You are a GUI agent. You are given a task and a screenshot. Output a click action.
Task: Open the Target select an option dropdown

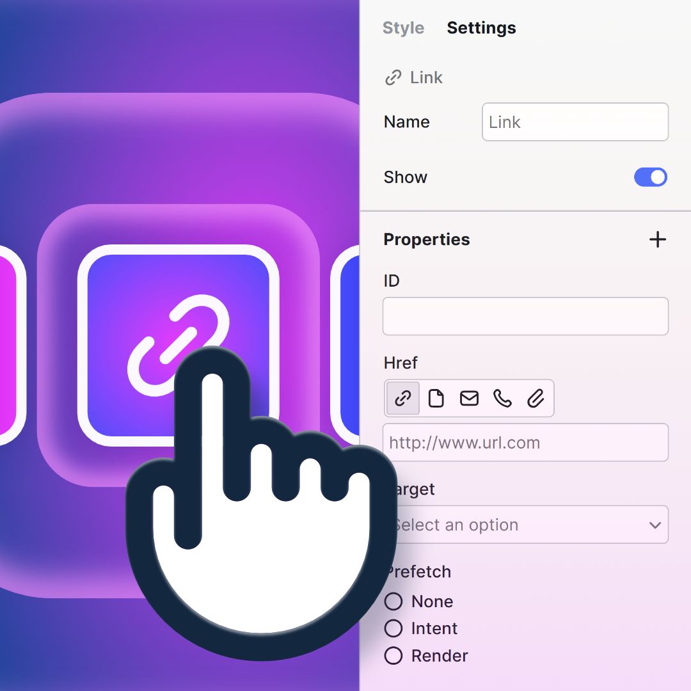(x=525, y=525)
